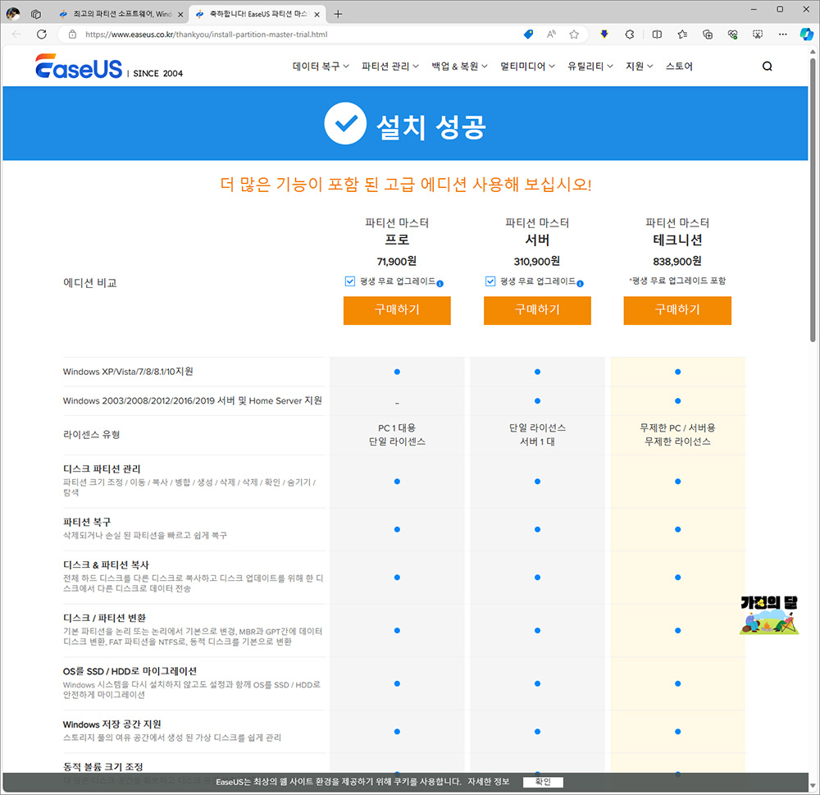This screenshot has height=795, width=820.
Task: Click the 에디션 비교 label
Action: 90,283
